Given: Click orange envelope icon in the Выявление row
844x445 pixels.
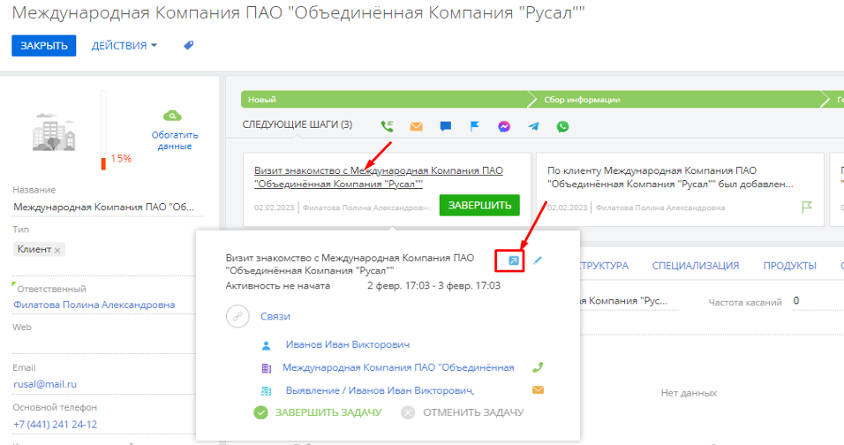Looking at the screenshot, I should (x=538, y=389).
